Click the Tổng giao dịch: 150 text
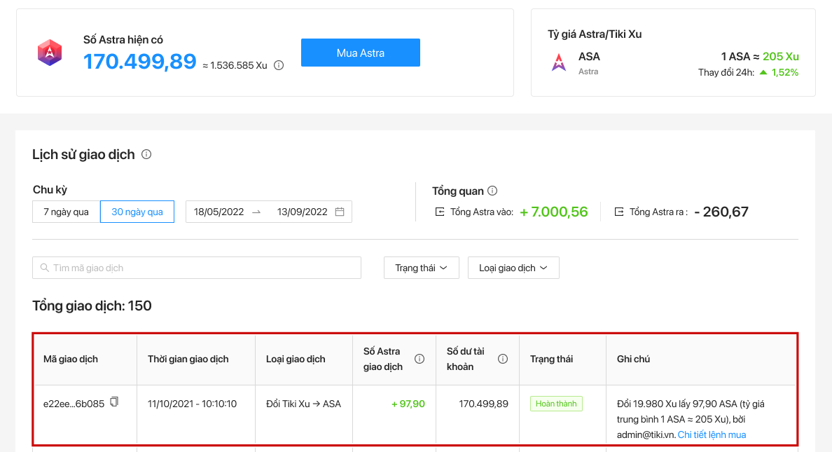 (92, 306)
